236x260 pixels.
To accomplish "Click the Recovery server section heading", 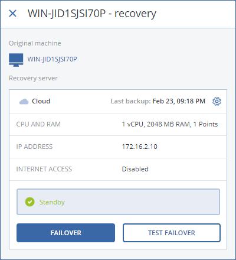I will coord(33,78).
